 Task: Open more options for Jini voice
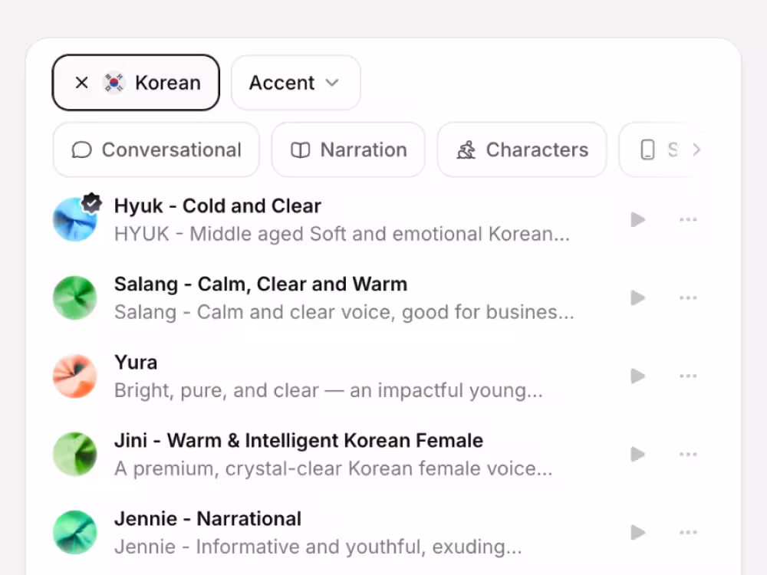[x=688, y=454]
